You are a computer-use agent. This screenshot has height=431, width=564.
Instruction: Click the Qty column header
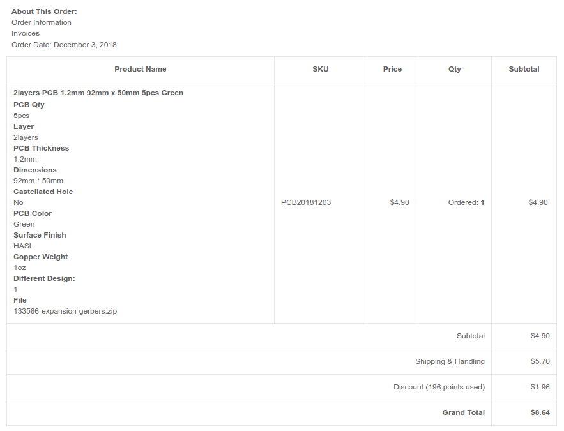pos(455,69)
